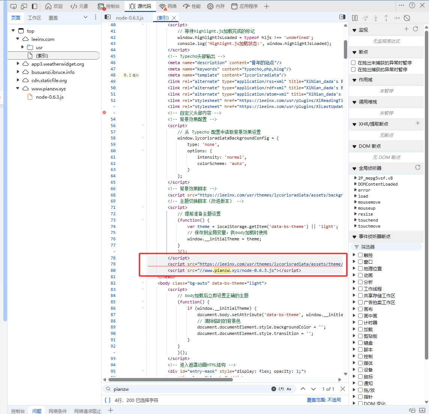The width and height of the screenshot is (429, 414).
Task: Check the 剪贴板 event listener checkbox
Action: click(360, 336)
